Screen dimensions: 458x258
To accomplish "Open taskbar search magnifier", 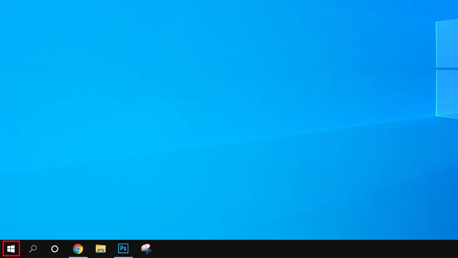I will (33, 249).
